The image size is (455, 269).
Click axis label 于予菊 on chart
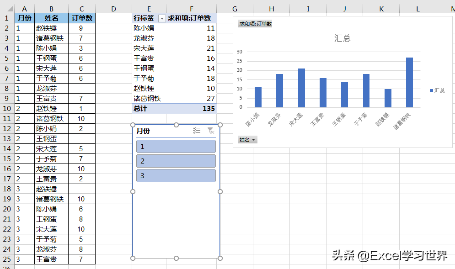(x=360, y=119)
